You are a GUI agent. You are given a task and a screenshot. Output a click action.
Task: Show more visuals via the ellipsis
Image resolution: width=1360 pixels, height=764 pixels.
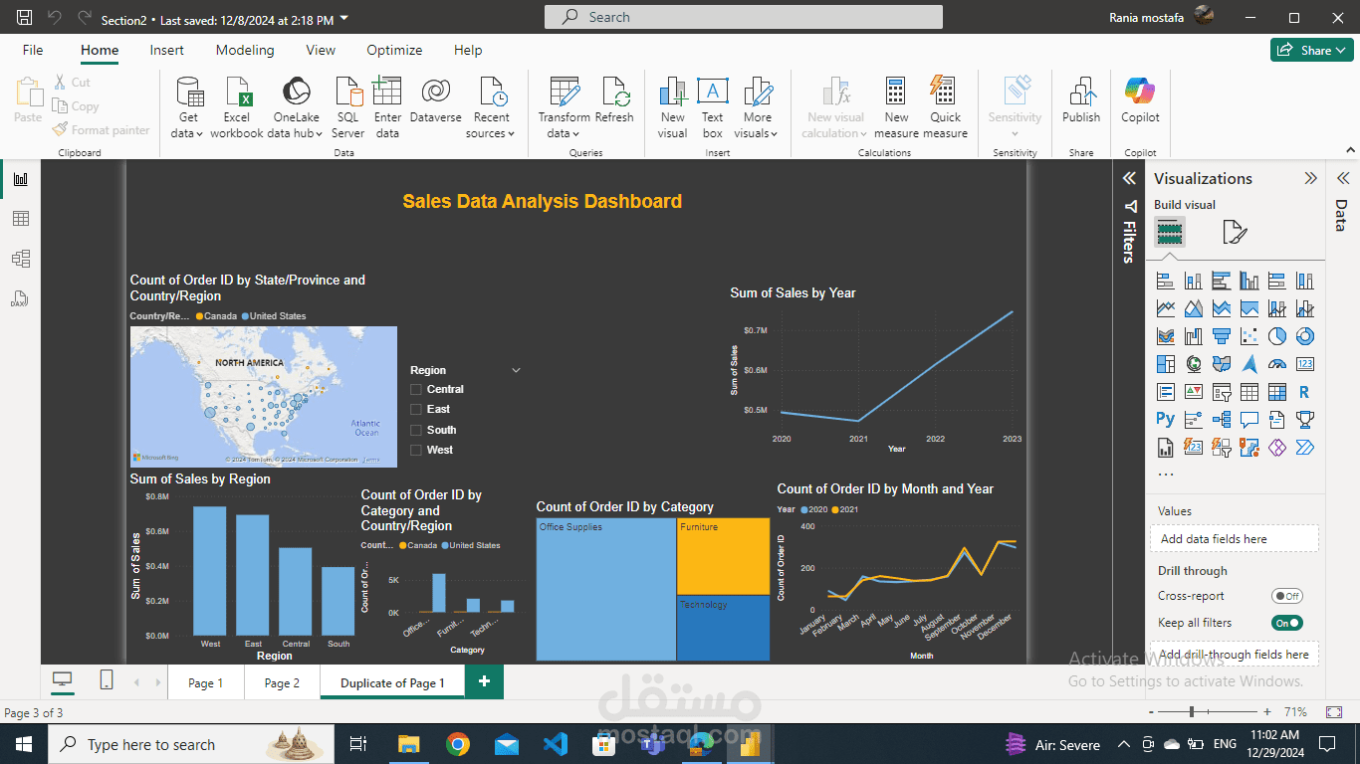tap(1166, 475)
